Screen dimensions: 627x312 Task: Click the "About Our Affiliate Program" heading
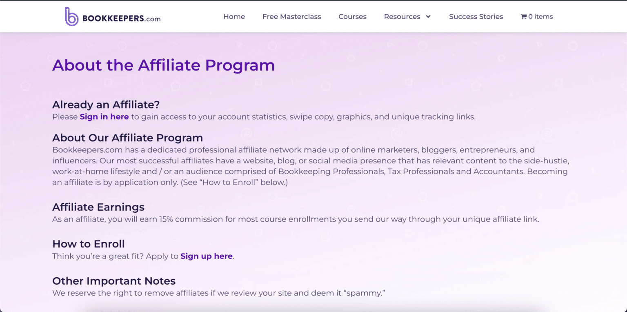(x=127, y=138)
